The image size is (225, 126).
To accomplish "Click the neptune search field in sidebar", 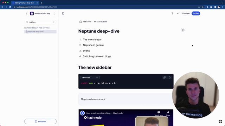I will pyautogui.click(x=40, y=22).
